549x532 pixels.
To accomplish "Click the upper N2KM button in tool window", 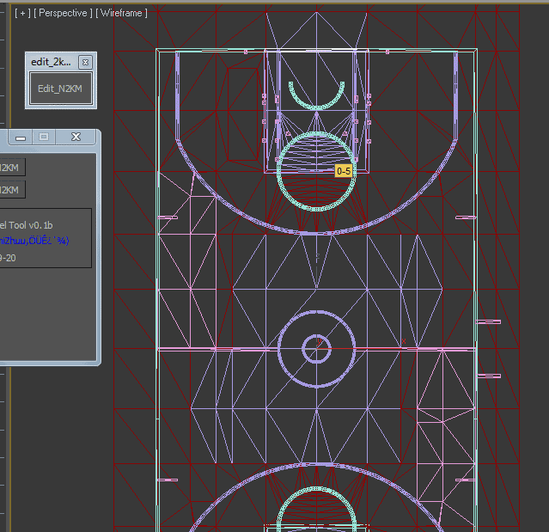I will click(11, 168).
